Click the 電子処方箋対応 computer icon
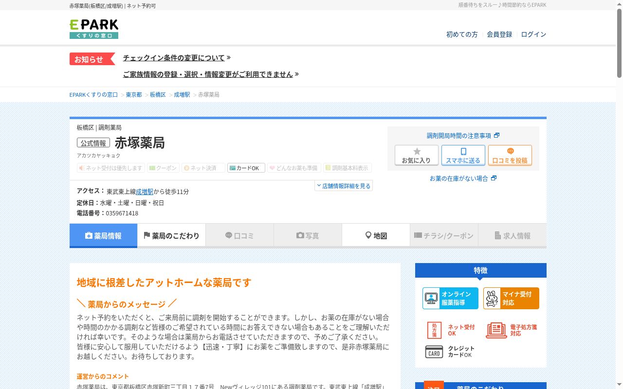The height and width of the screenshot is (389, 623). [x=496, y=330]
